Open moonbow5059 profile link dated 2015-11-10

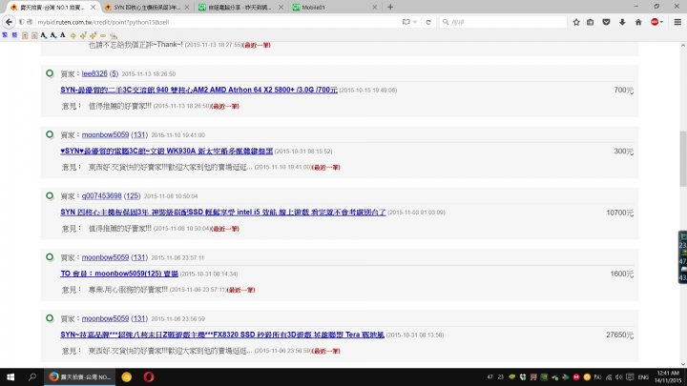pyautogui.click(x=105, y=134)
